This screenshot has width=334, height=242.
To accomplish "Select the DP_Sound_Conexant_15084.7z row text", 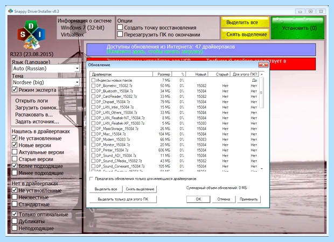I will tap(120, 166).
